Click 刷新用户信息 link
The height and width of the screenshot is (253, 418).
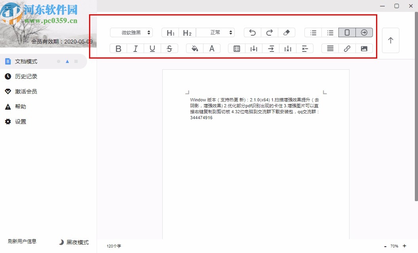pos(22,241)
